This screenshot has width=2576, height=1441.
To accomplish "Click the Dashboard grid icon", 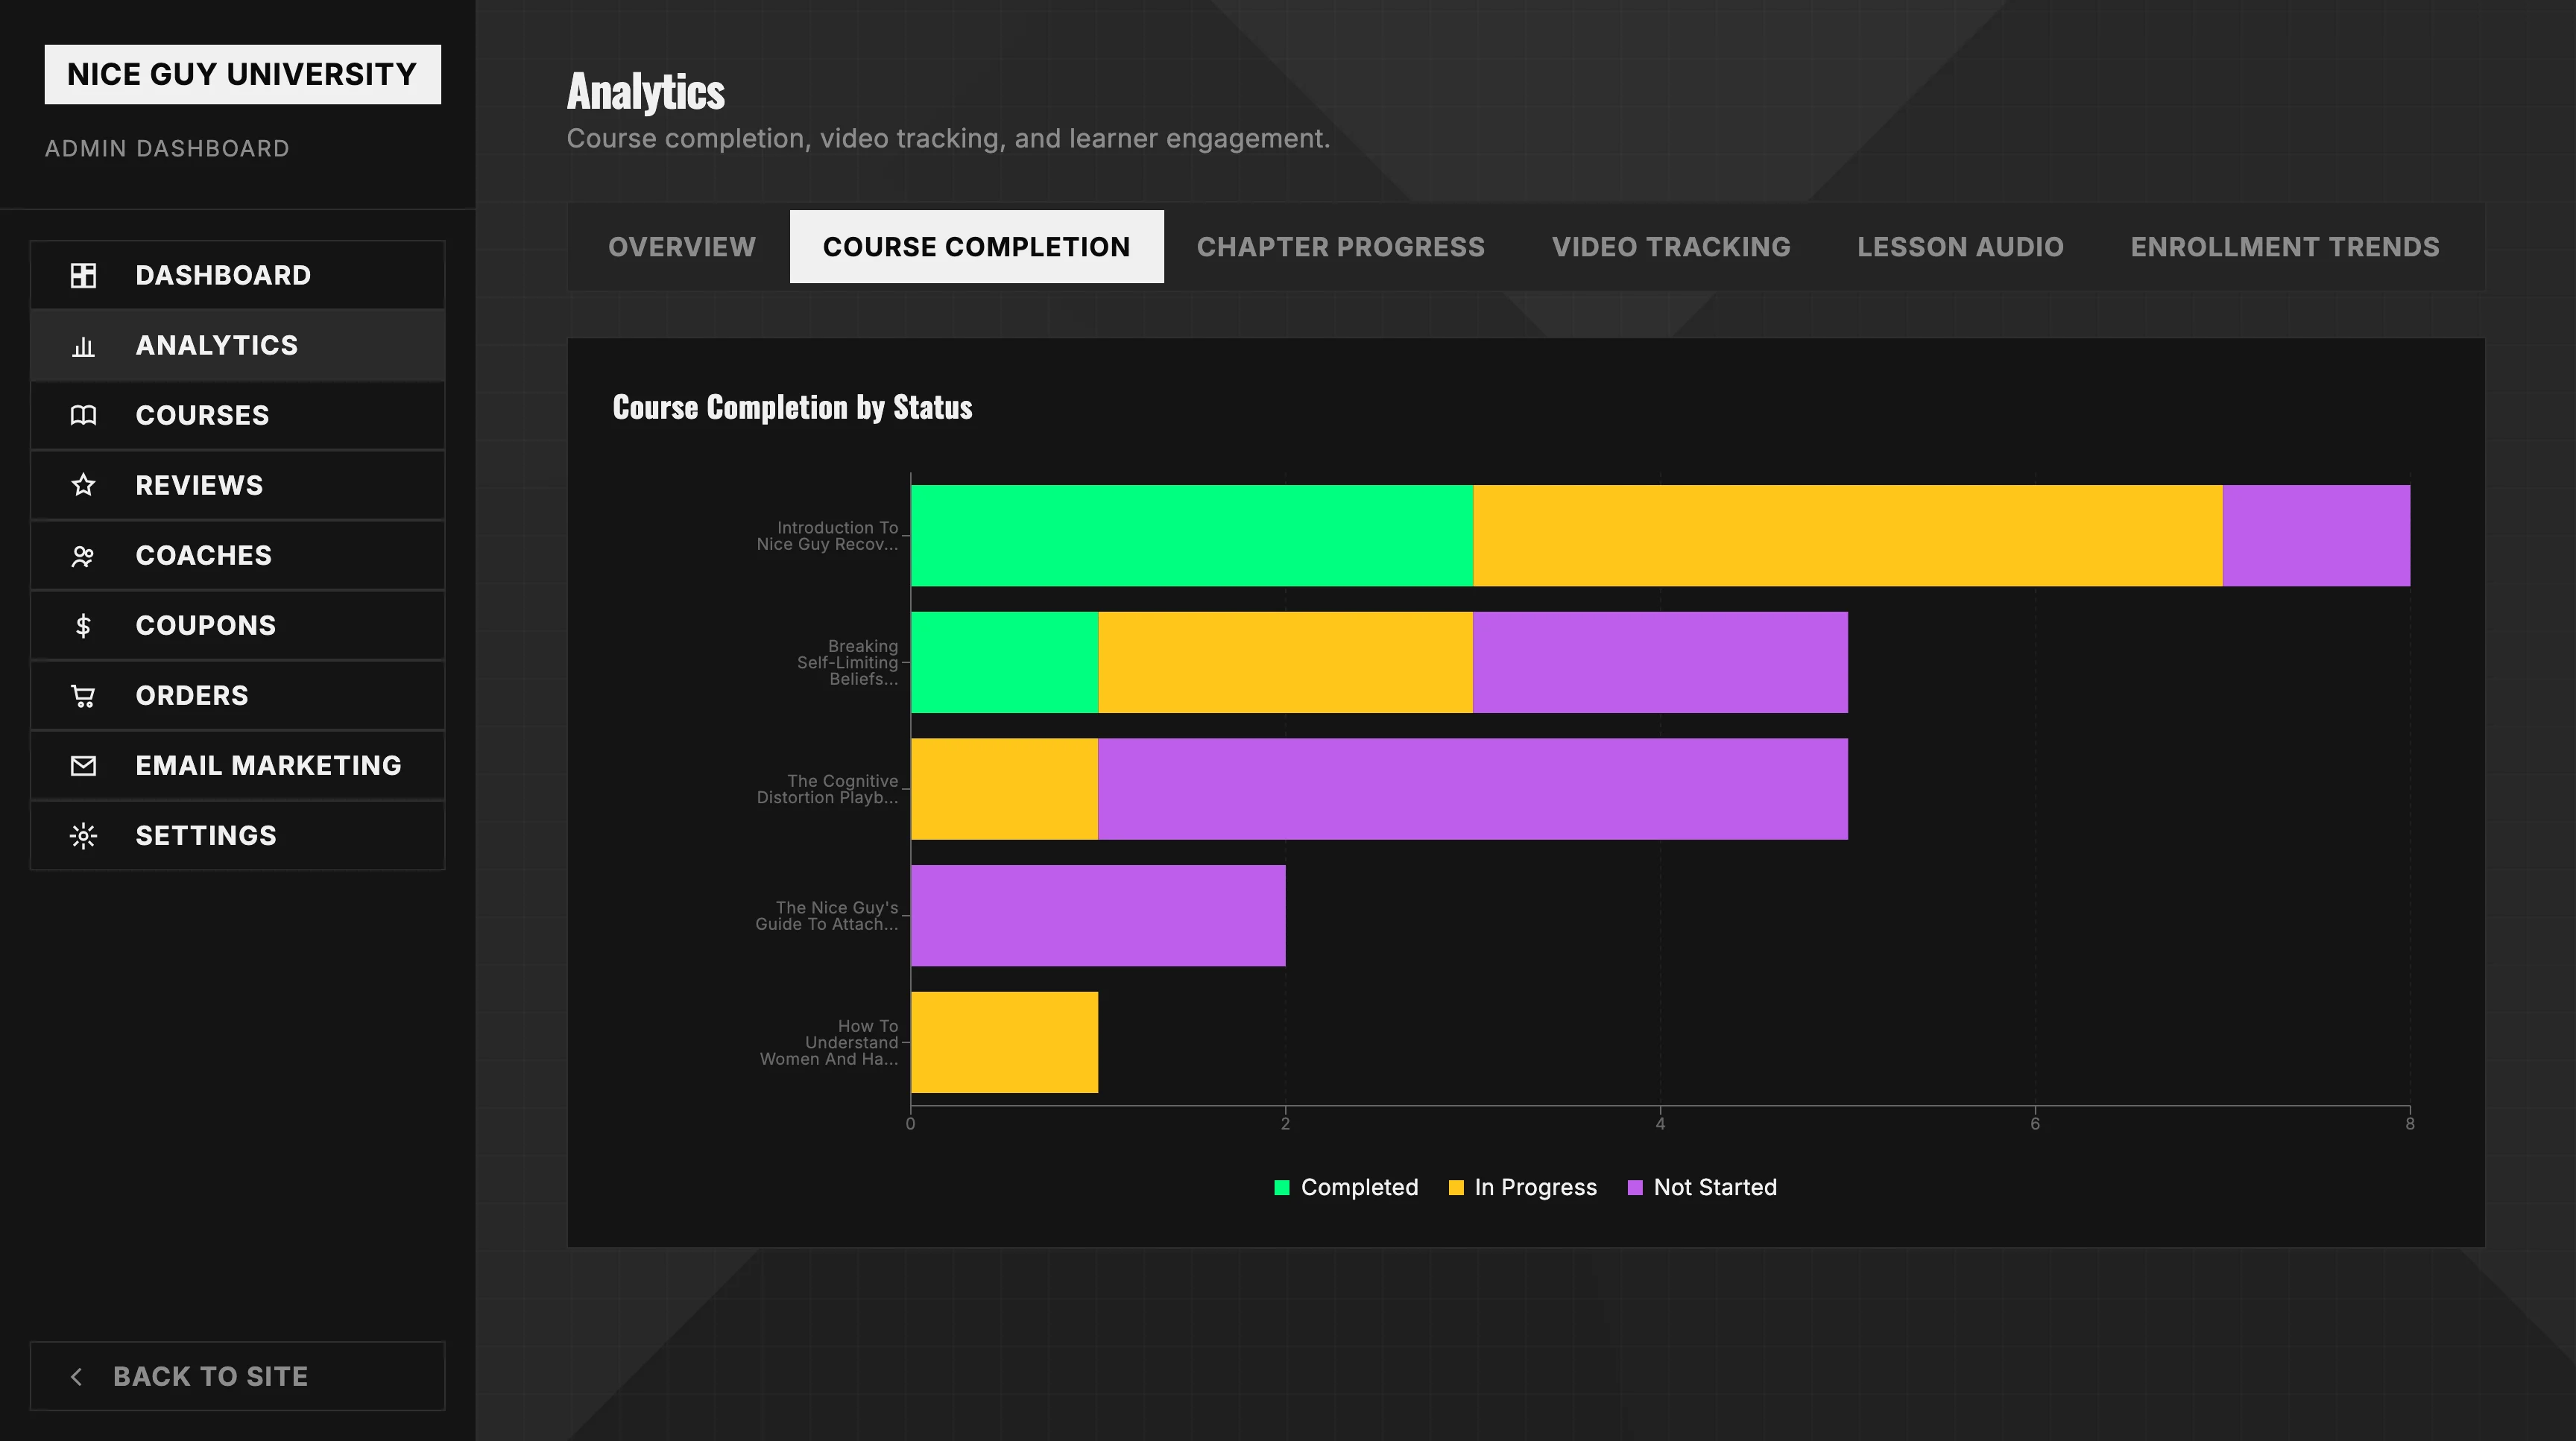I will pyautogui.click(x=83, y=275).
